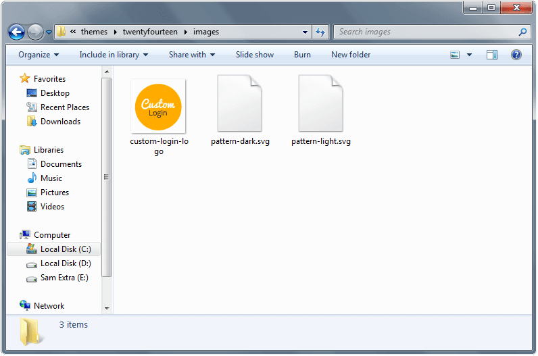Click the Forward navigation arrow
The width and height of the screenshot is (538, 356).
(35, 32)
